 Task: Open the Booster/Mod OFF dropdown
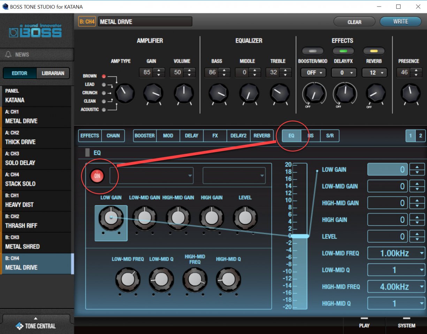coord(314,73)
